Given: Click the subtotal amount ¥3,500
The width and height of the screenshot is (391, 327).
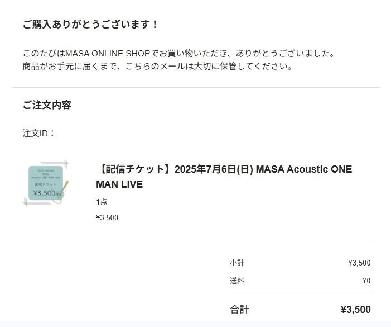Looking at the screenshot, I should 359,263.
